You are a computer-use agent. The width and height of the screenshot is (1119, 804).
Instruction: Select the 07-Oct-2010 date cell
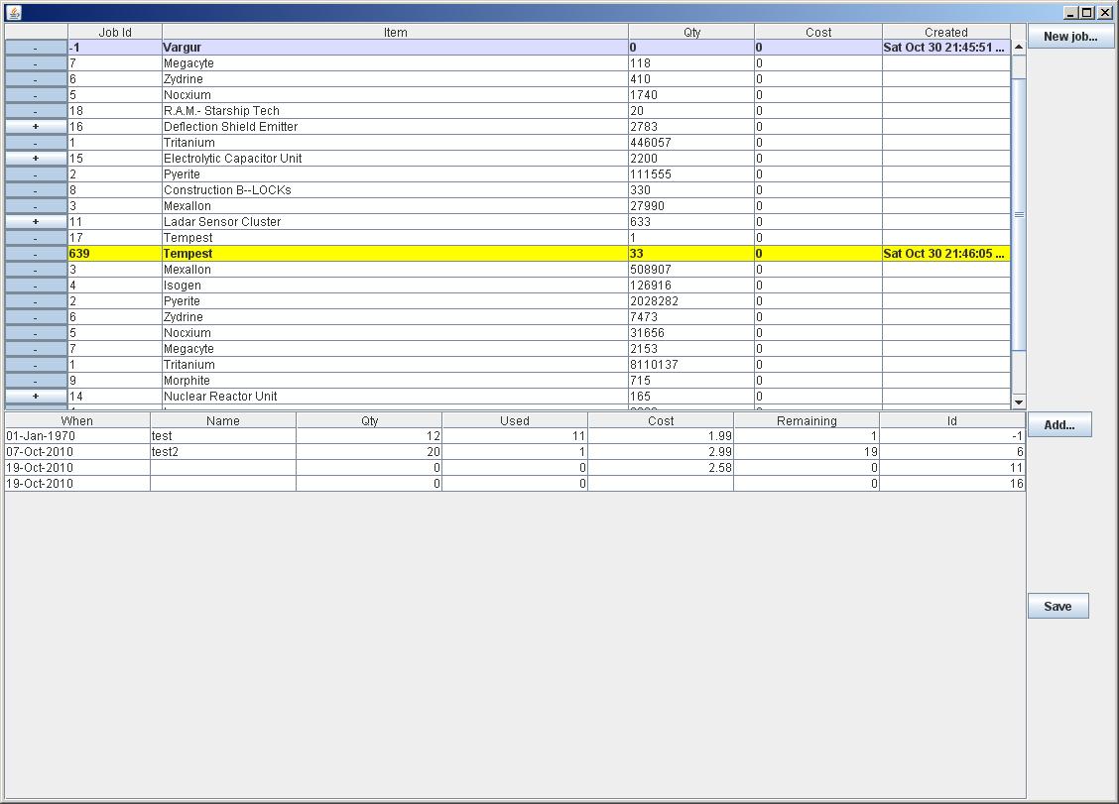click(x=77, y=452)
